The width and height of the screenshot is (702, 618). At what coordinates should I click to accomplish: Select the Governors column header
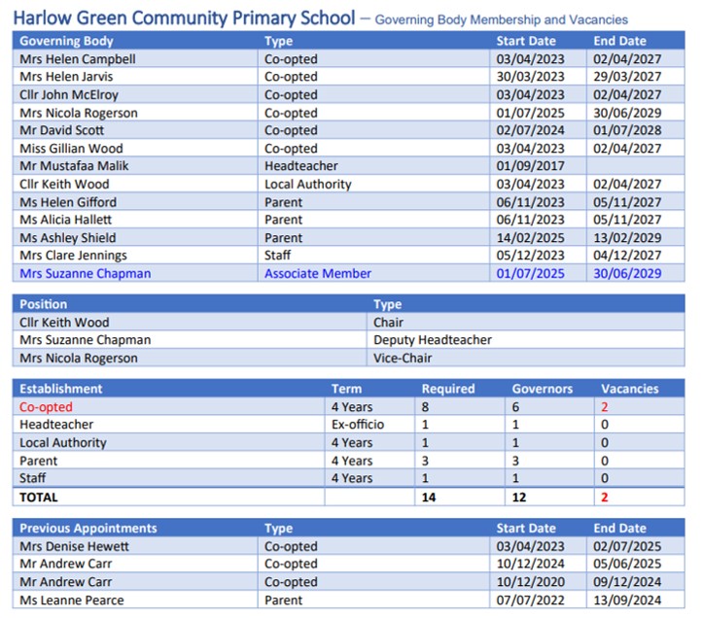pos(543,389)
